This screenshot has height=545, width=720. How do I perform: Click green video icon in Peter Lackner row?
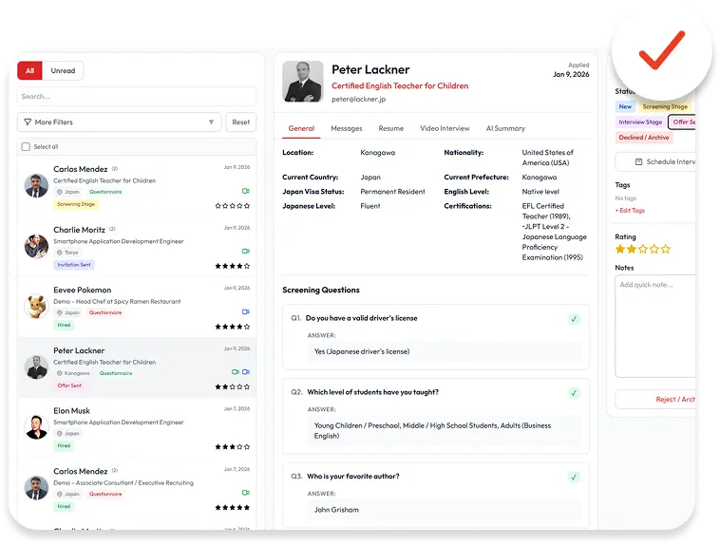click(236, 372)
